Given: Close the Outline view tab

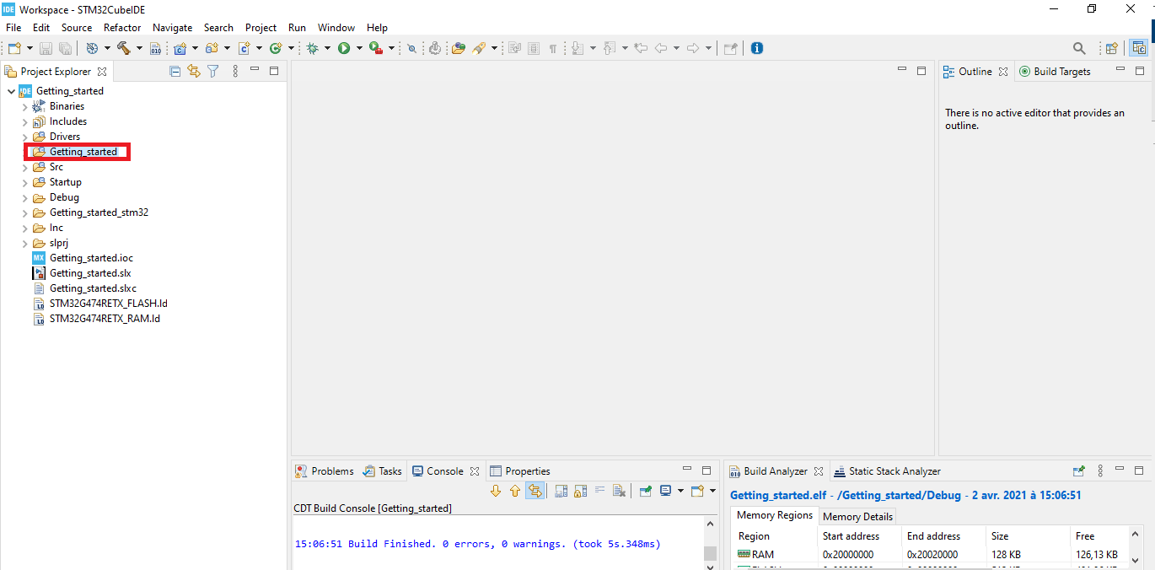Looking at the screenshot, I should 1003,72.
